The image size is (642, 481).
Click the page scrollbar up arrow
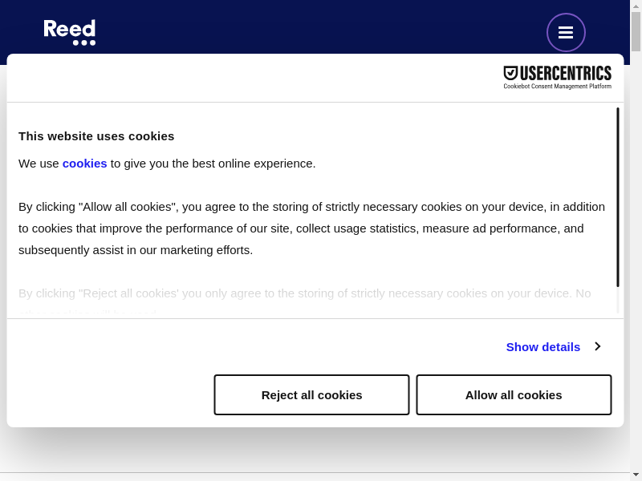click(x=636, y=5)
